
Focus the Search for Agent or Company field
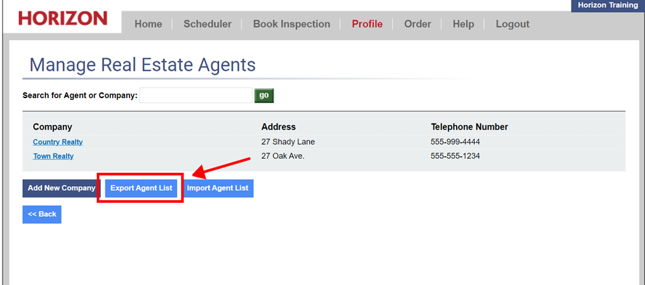tap(196, 95)
